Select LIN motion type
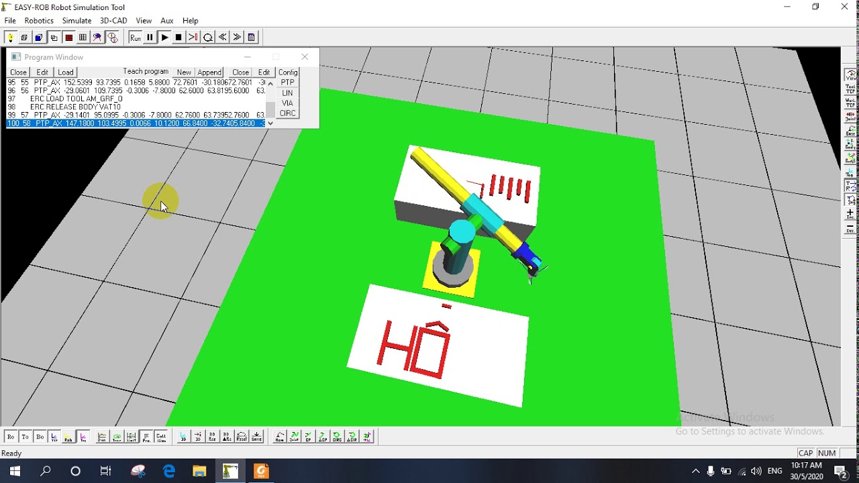Screen dimensions: 859x483 [287, 93]
